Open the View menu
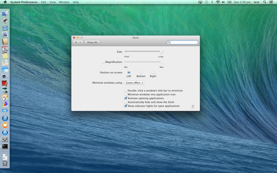Viewport: 277px width, 173px height. click(52, 2)
